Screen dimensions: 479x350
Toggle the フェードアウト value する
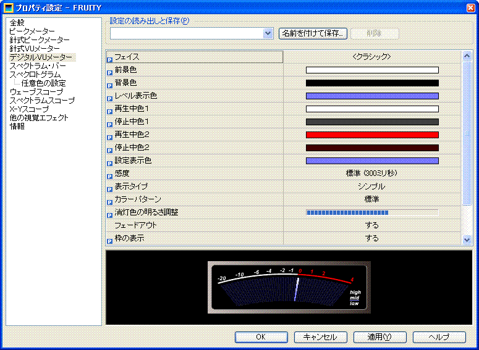pyautogui.click(x=371, y=225)
